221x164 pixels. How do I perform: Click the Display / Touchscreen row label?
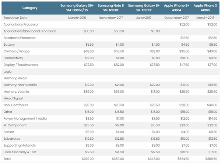[x=21, y=65]
